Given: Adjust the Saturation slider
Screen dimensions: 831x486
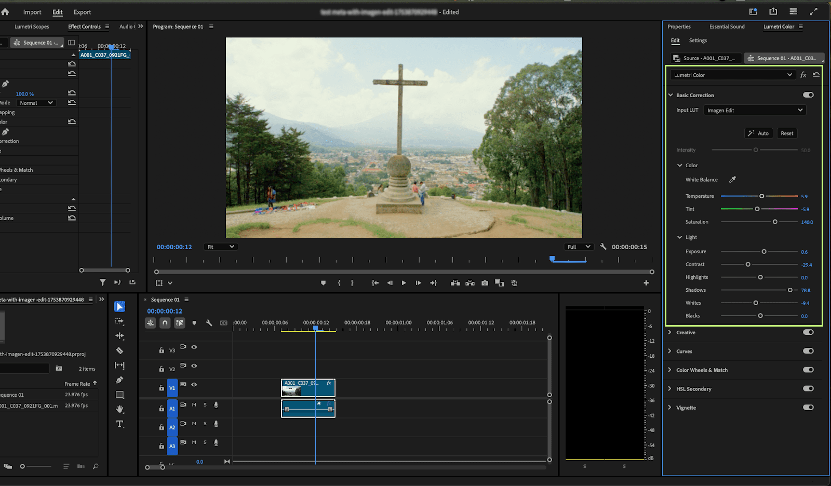Looking at the screenshot, I should [x=775, y=222].
